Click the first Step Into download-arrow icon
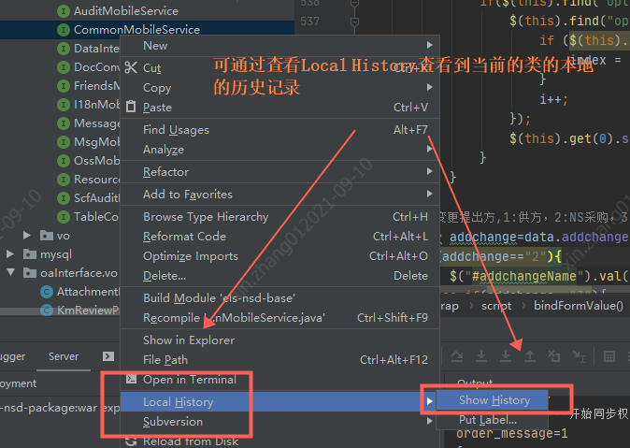Viewport: 630px width, 448px height. [x=481, y=356]
